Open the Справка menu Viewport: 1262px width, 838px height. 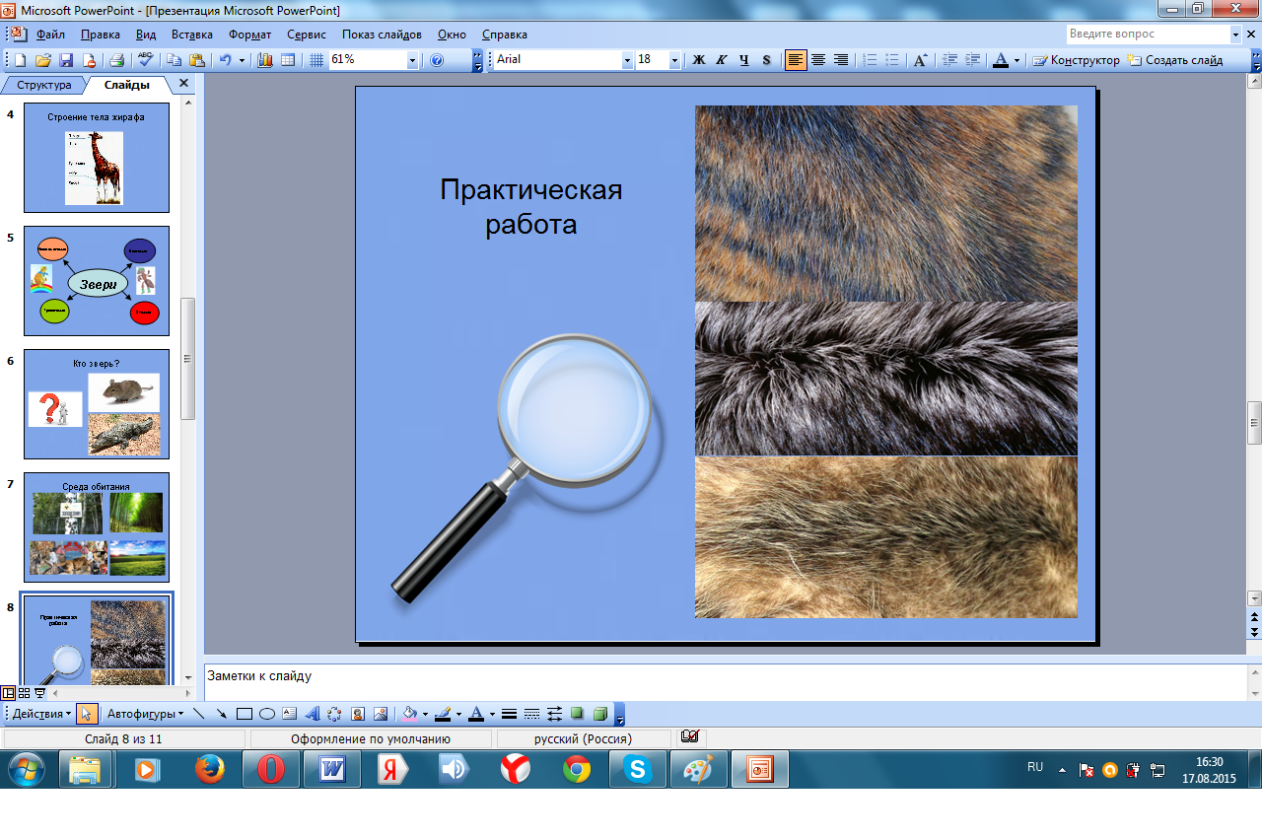click(x=505, y=35)
